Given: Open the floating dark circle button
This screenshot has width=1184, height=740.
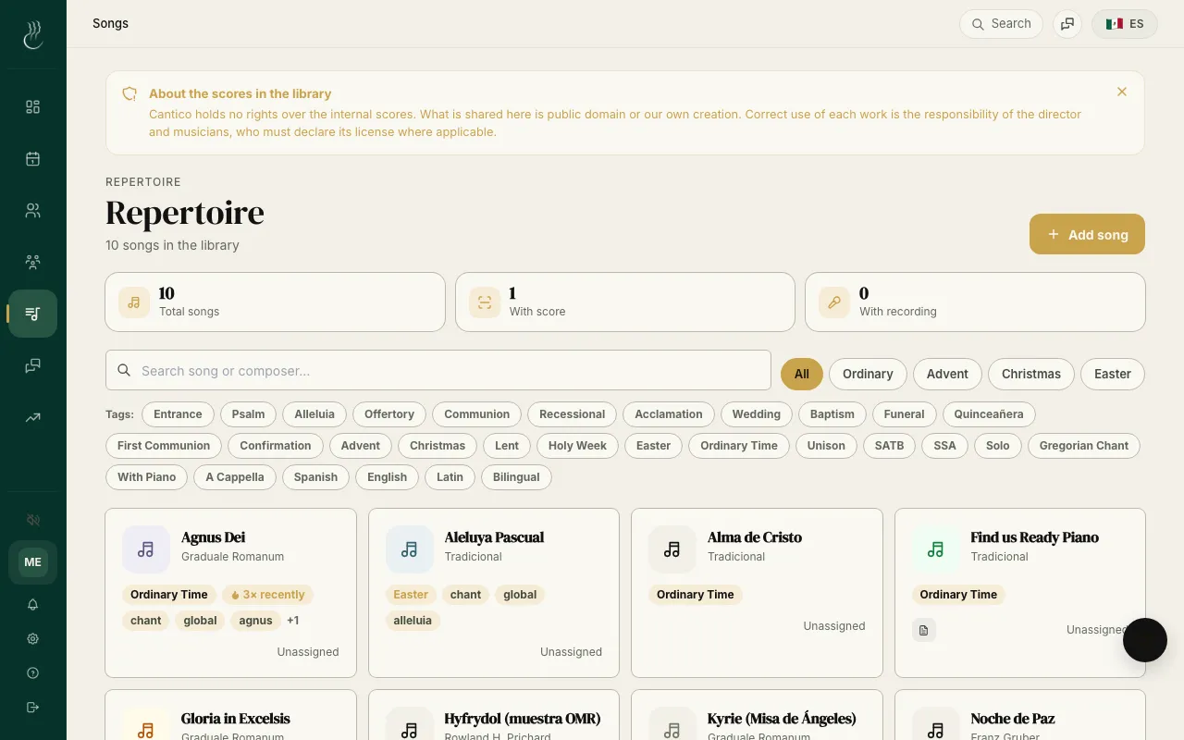Looking at the screenshot, I should [1145, 640].
